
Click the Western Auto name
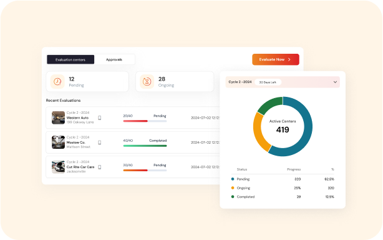78,117
